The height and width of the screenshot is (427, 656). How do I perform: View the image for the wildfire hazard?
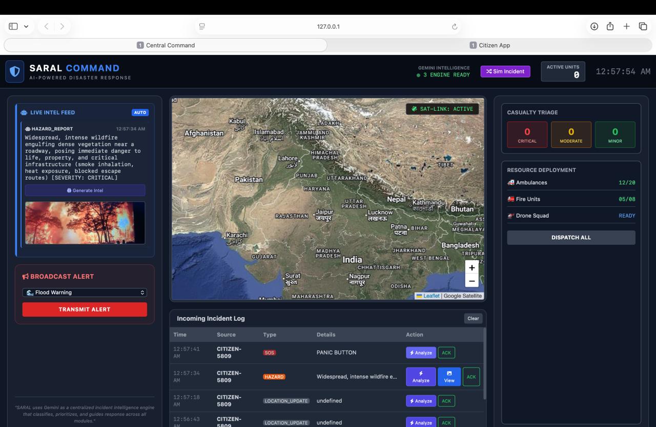point(449,377)
